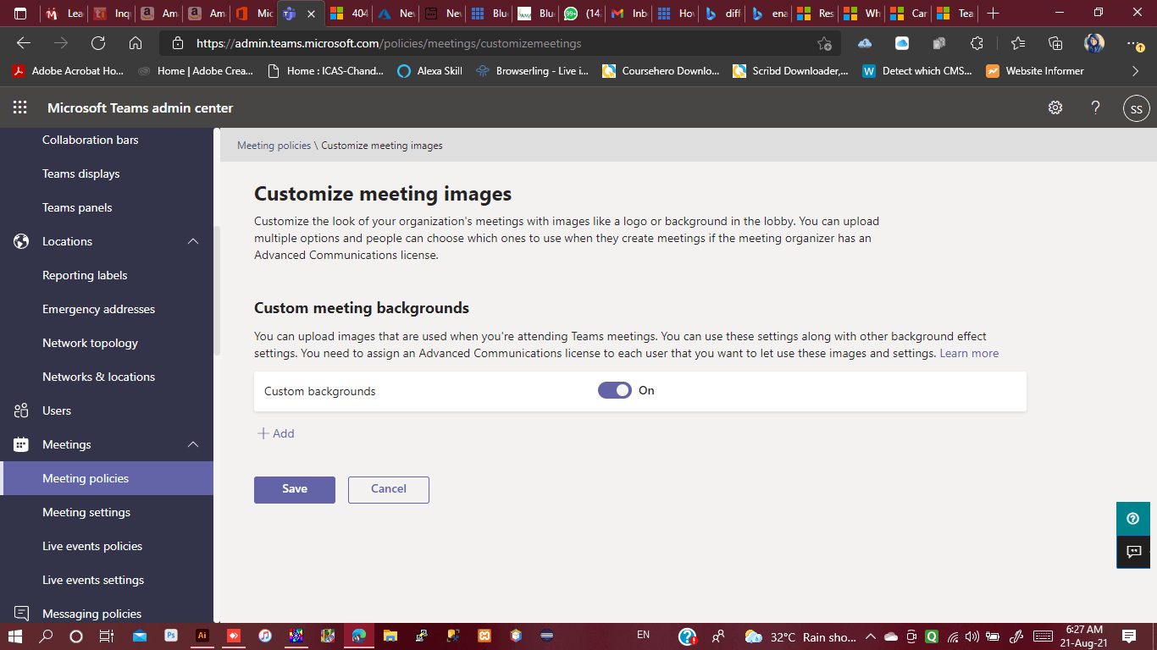1157x650 pixels.
Task: Open the weather widget showing 32°C
Action: (x=800, y=636)
